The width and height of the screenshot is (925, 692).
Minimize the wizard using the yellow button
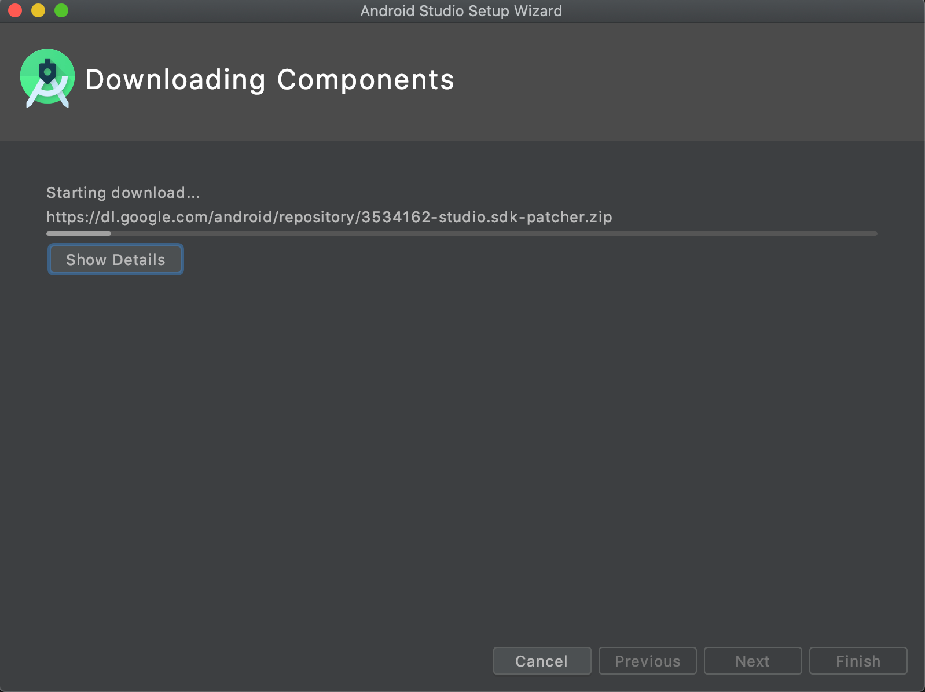[x=38, y=10]
